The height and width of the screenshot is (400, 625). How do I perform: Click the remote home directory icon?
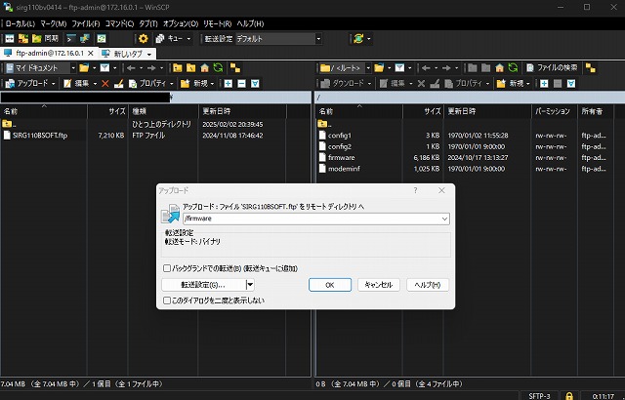coord(499,68)
